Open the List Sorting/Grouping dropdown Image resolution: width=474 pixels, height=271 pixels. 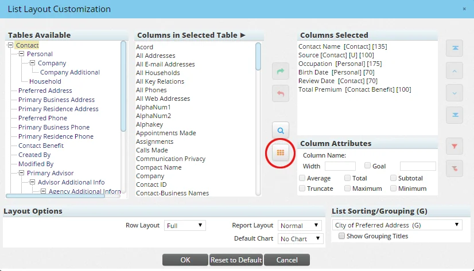[x=398, y=225]
